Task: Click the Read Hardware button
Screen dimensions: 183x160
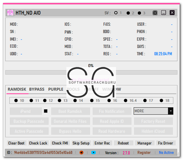Action: click(x=112, y=131)
